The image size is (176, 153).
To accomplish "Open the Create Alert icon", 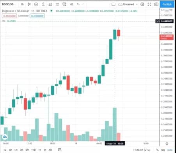I will tap(64, 4).
